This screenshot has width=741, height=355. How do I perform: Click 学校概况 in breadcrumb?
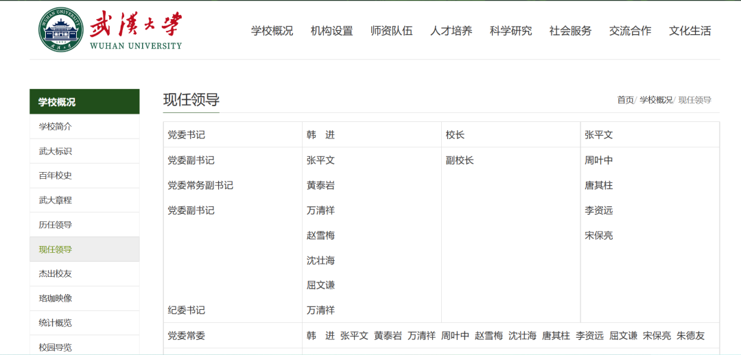click(655, 100)
